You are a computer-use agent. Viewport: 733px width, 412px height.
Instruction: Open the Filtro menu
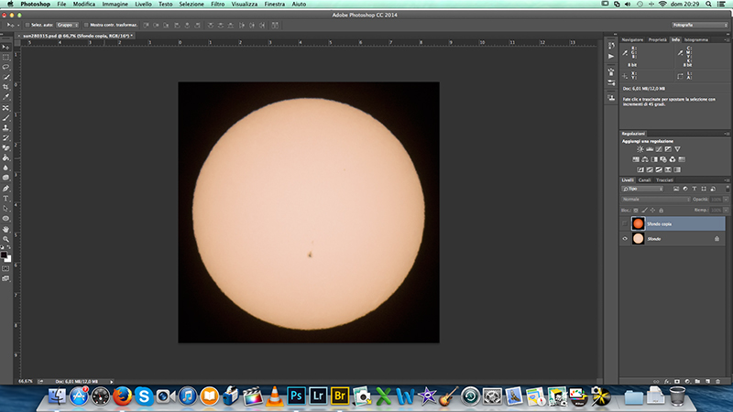coord(219,5)
